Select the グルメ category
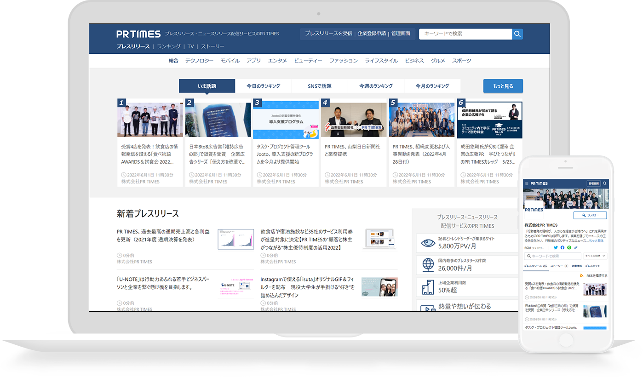643x377 pixels. (438, 61)
